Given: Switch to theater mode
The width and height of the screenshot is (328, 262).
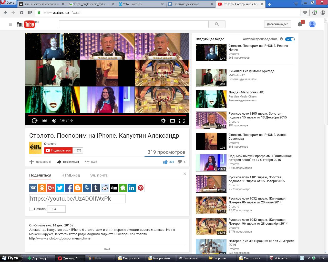Looking at the screenshot, I should click(x=172, y=121).
